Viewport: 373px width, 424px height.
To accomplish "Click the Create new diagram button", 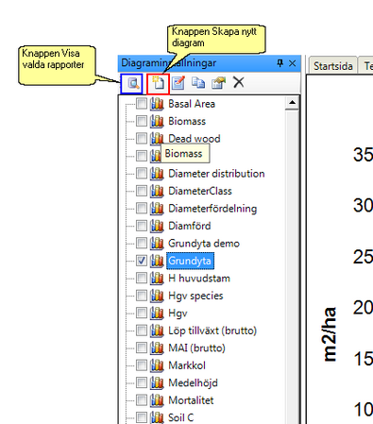I will [159, 83].
